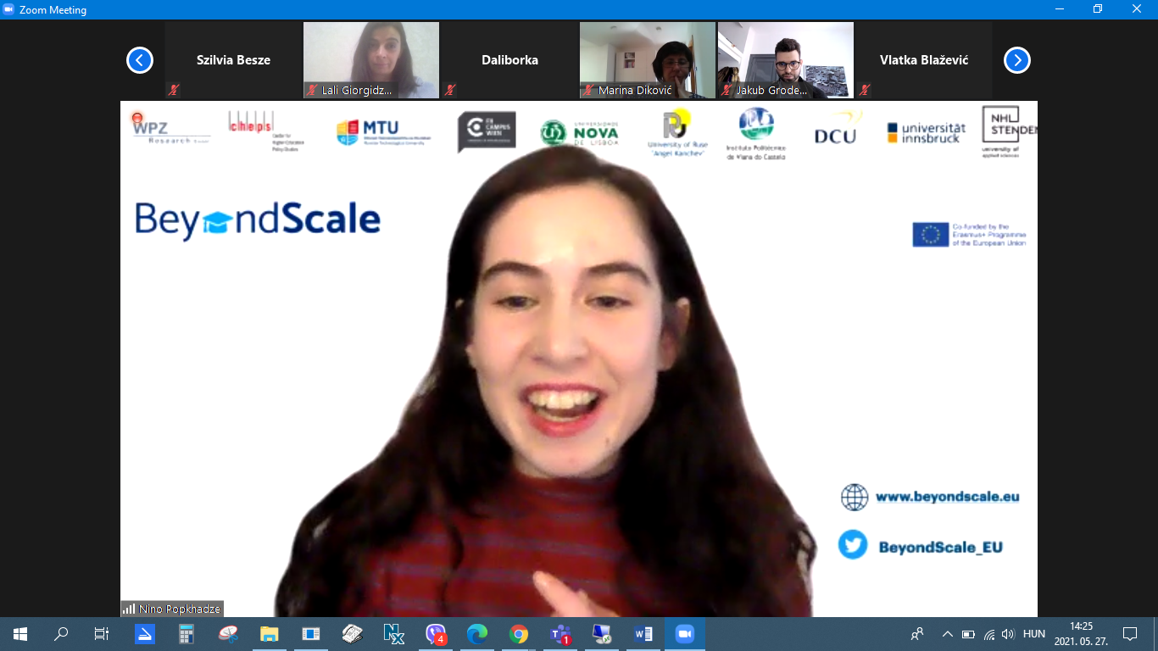This screenshot has width=1158, height=651.
Task: Open the volume control in system tray
Action: [x=1008, y=634]
